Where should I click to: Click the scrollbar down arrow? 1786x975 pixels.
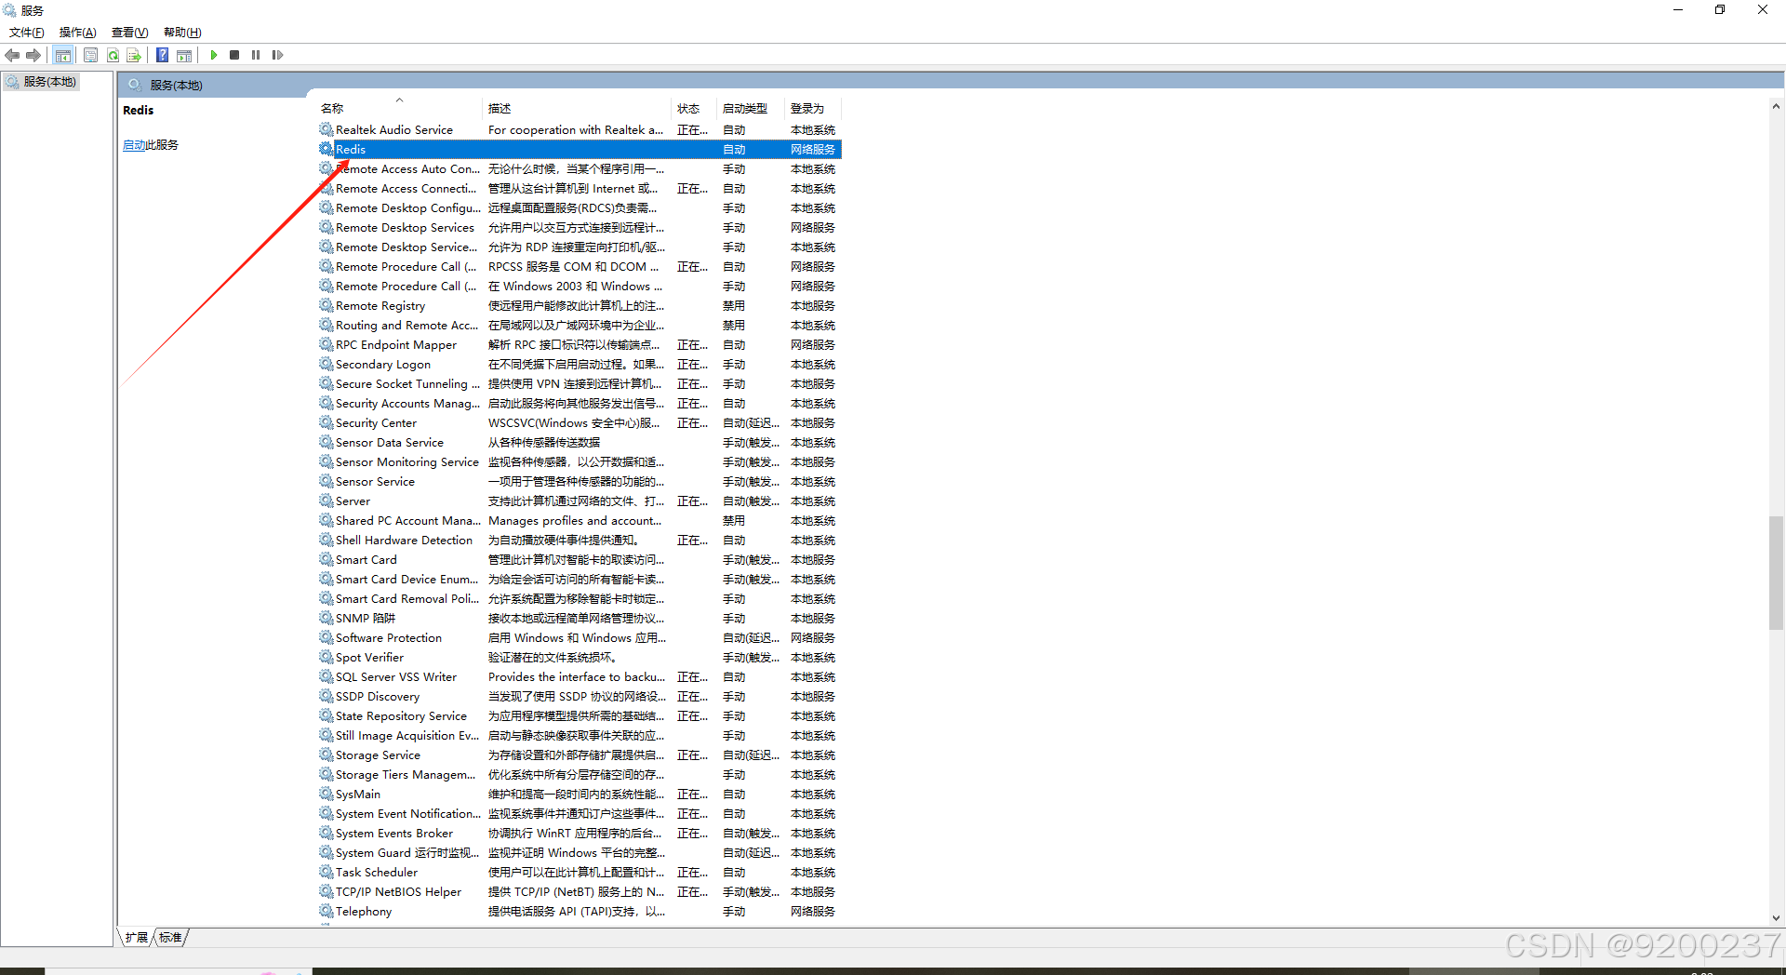click(1776, 918)
